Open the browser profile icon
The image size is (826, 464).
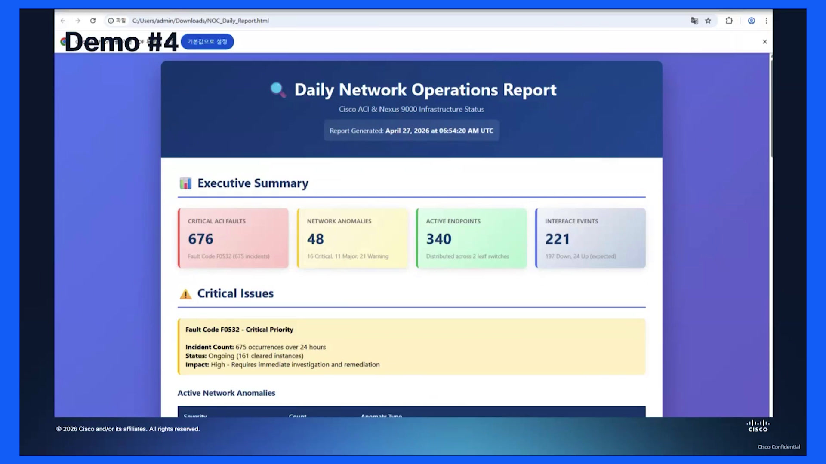click(752, 21)
